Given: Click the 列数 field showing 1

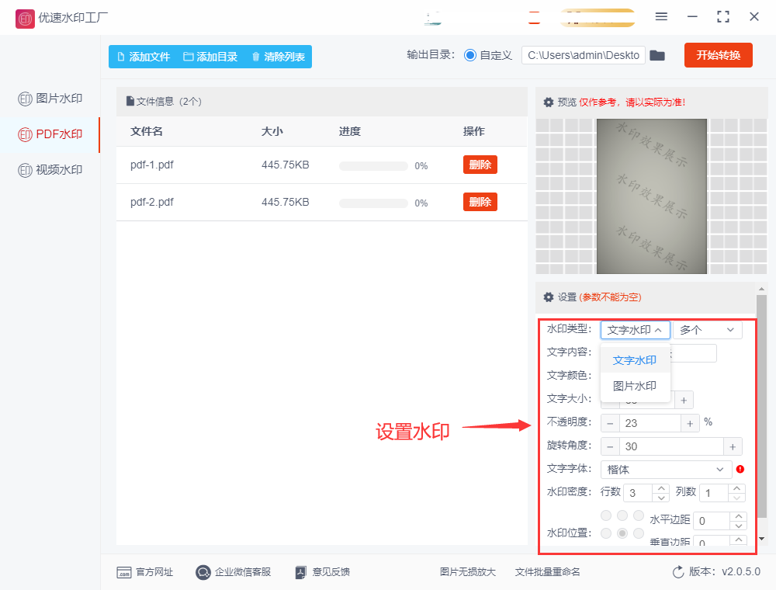Looking at the screenshot, I should [x=714, y=493].
